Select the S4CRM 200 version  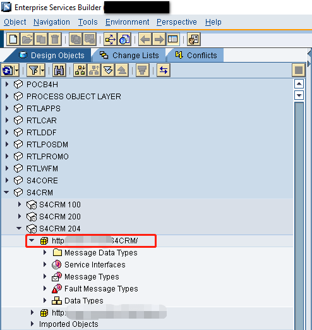pyautogui.click(x=60, y=217)
